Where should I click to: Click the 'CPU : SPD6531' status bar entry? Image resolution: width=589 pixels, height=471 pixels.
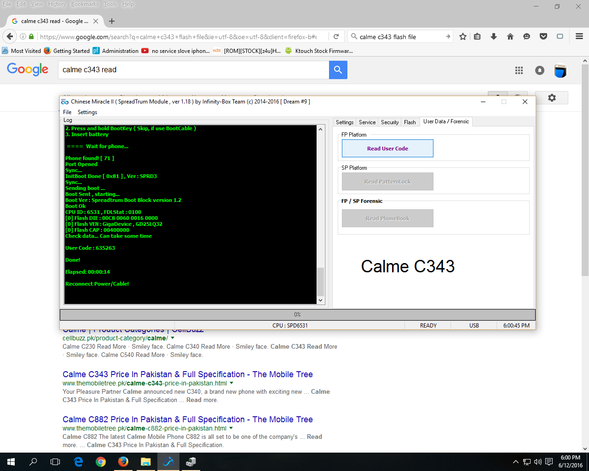pos(290,325)
